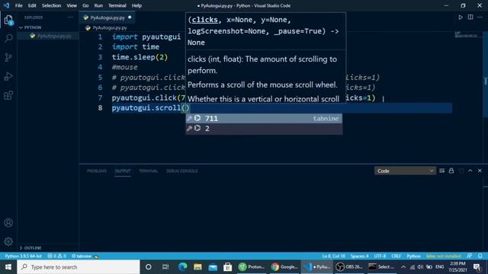488x274 pixels.
Task: Click the editor minimap
Action: pos(466,35)
